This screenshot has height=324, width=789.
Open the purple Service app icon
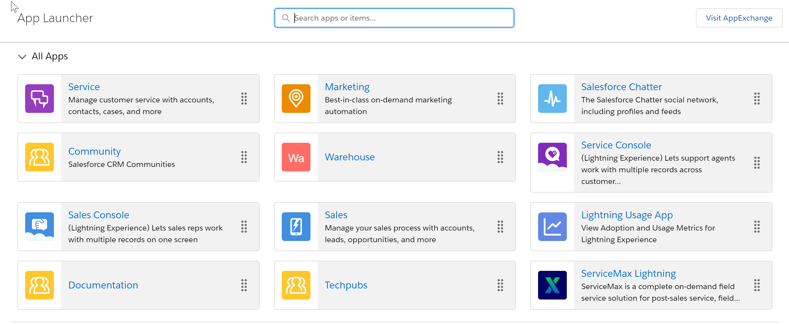click(40, 99)
